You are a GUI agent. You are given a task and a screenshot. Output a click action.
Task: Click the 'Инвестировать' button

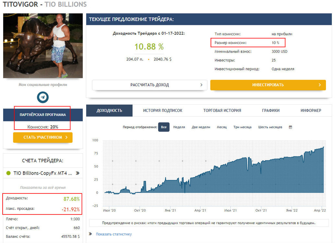point(268,85)
